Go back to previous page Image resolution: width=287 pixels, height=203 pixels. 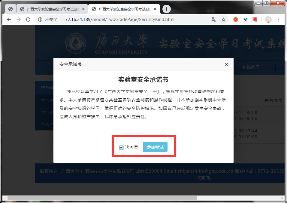coord(9,19)
